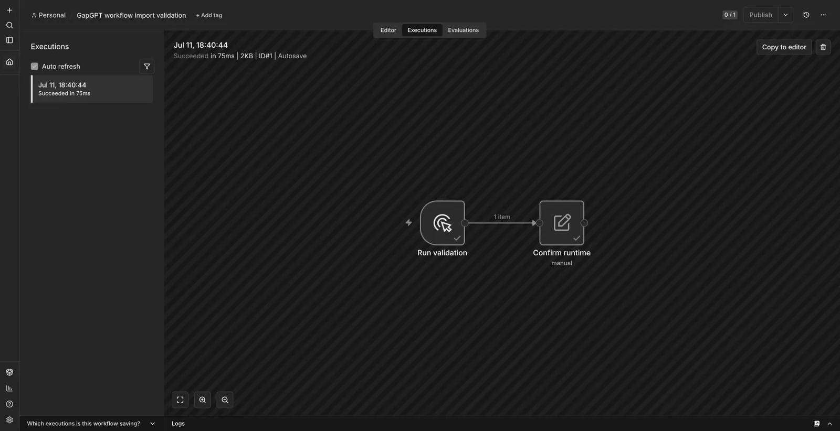Toggle the Auto refresh checkbox
840x431 pixels.
click(x=35, y=67)
